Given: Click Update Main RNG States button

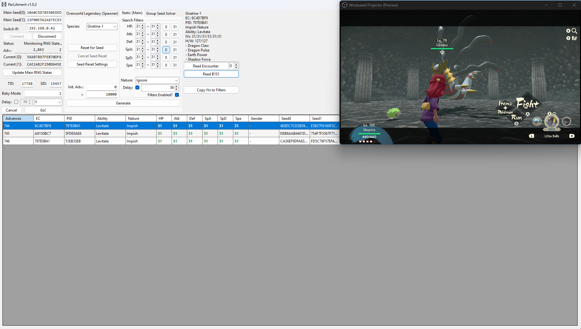Looking at the screenshot, I should [32, 73].
